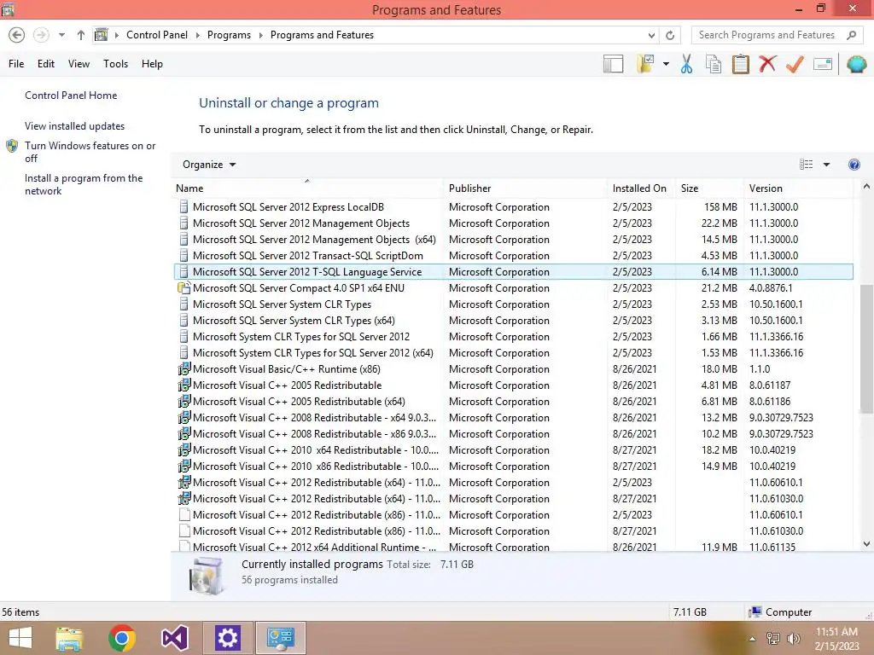Refresh the Programs and Features list
This screenshot has width=874, height=655.
pos(670,36)
